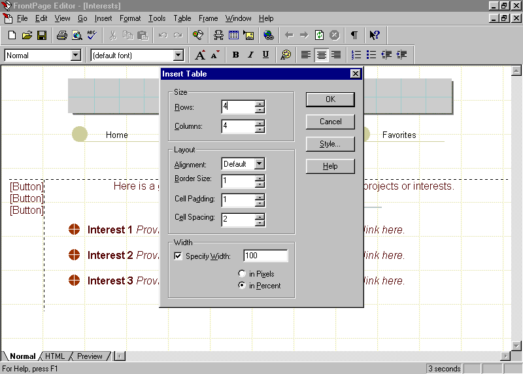Click the Refresh page icon
This screenshot has height=374, width=523.
(319, 35)
